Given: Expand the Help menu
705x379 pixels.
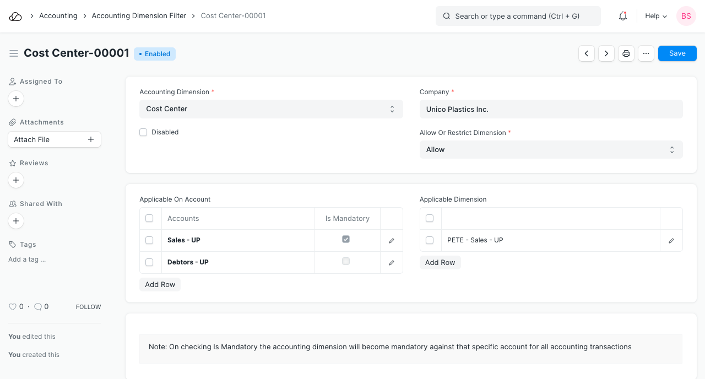Looking at the screenshot, I should [656, 16].
